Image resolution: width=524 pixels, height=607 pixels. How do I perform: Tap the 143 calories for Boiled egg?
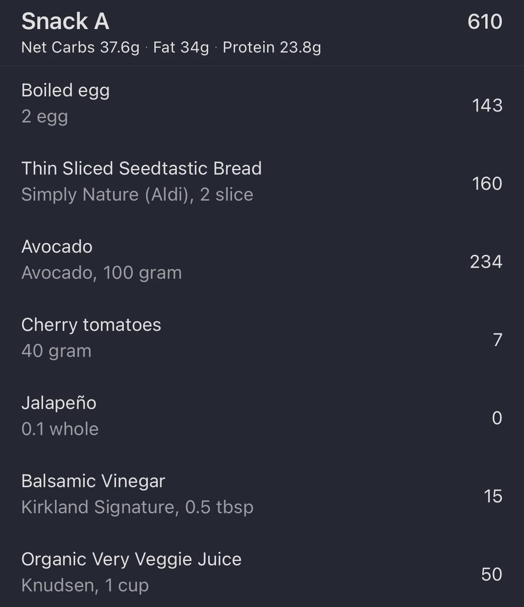[x=487, y=105]
